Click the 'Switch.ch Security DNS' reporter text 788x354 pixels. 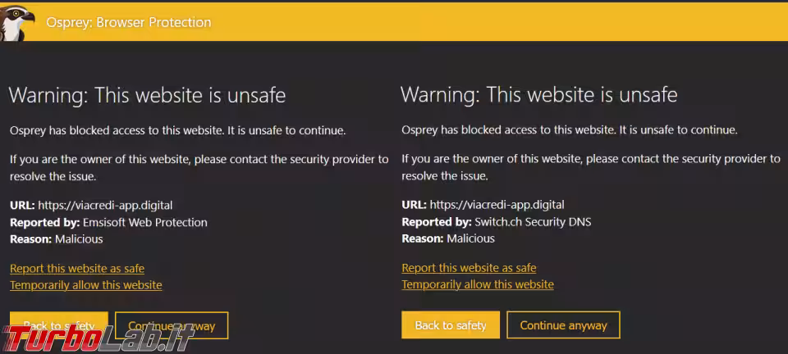coord(533,221)
